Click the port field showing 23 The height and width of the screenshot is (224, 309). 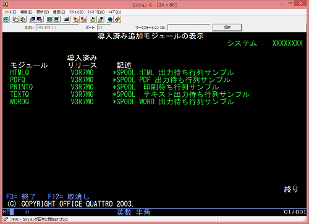(x=104, y=27)
